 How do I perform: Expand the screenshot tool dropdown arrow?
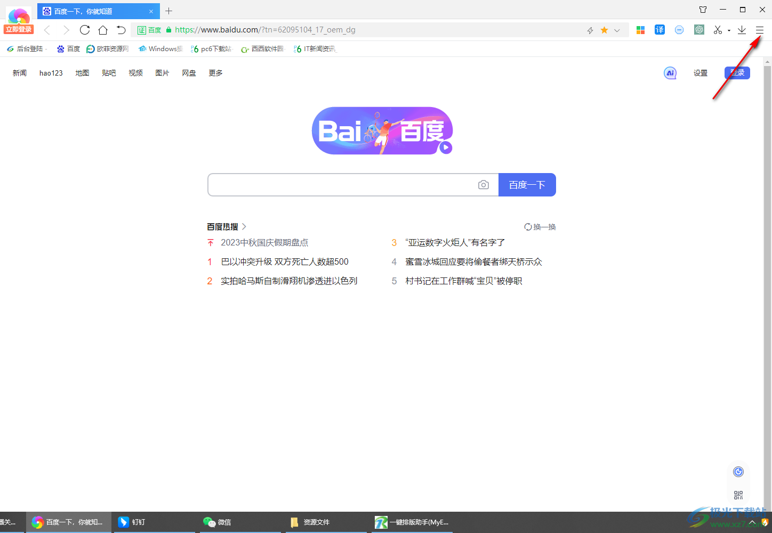(x=729, y=31)
